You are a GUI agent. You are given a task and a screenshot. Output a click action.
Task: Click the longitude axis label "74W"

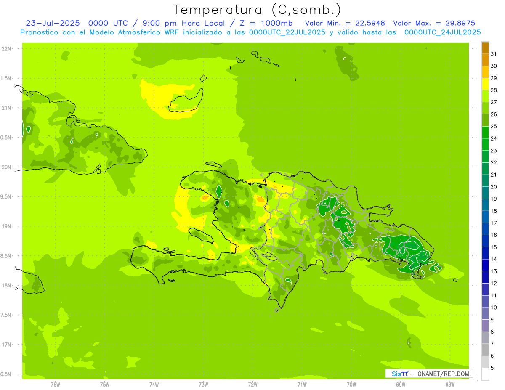pyautogui.click(x=154, y=384)
